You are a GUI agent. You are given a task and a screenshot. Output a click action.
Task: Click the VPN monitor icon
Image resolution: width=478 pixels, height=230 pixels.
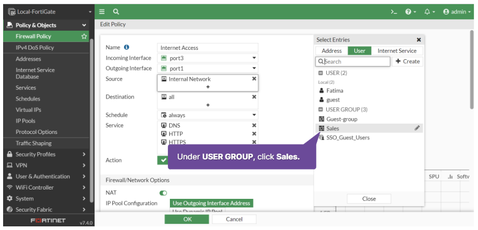click(10, 166)
